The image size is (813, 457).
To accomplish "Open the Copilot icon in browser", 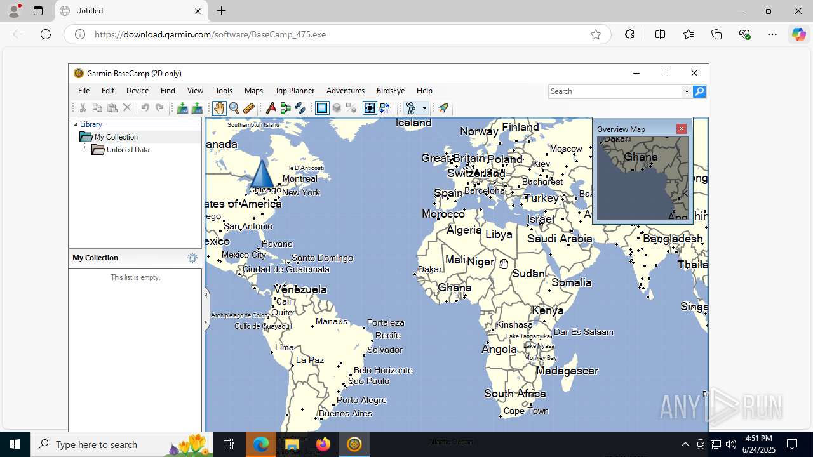I will [x=798, y=34].
